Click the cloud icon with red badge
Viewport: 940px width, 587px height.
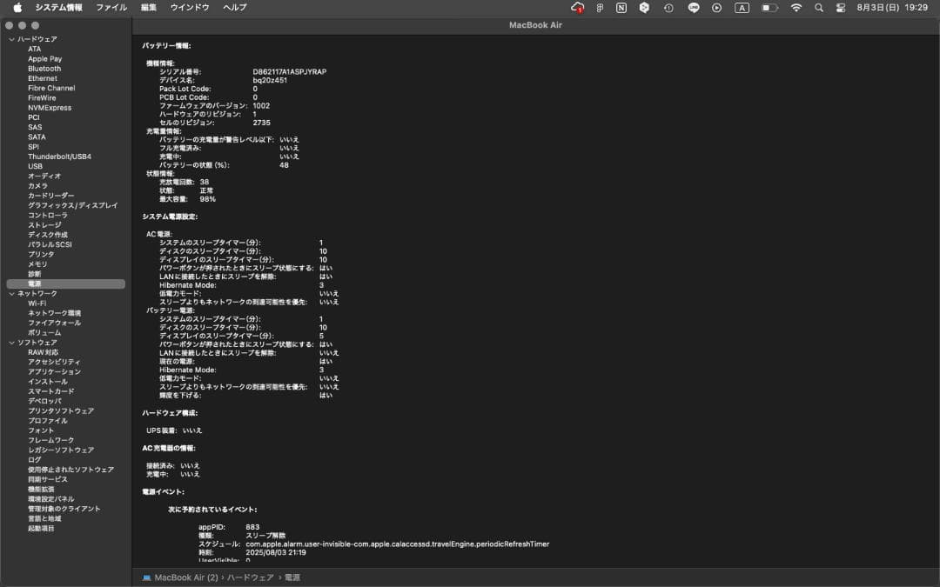(x=576, y=7)
